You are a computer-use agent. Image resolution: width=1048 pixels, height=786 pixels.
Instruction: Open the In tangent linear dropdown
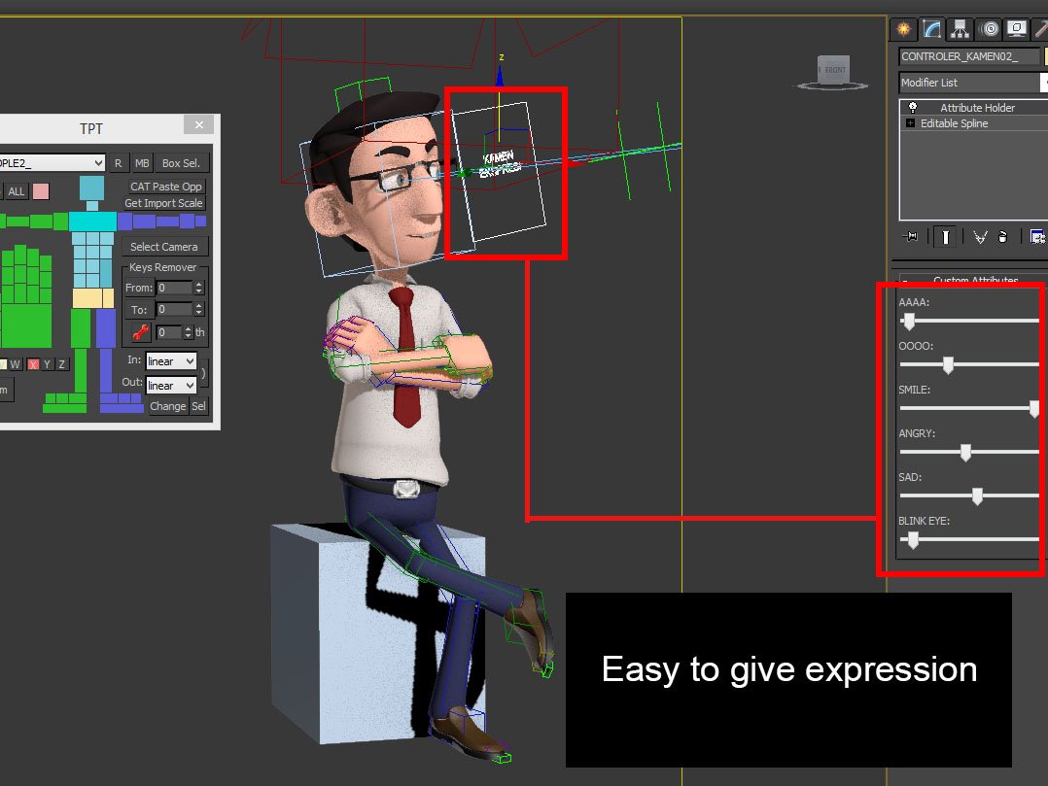[171, 361]
